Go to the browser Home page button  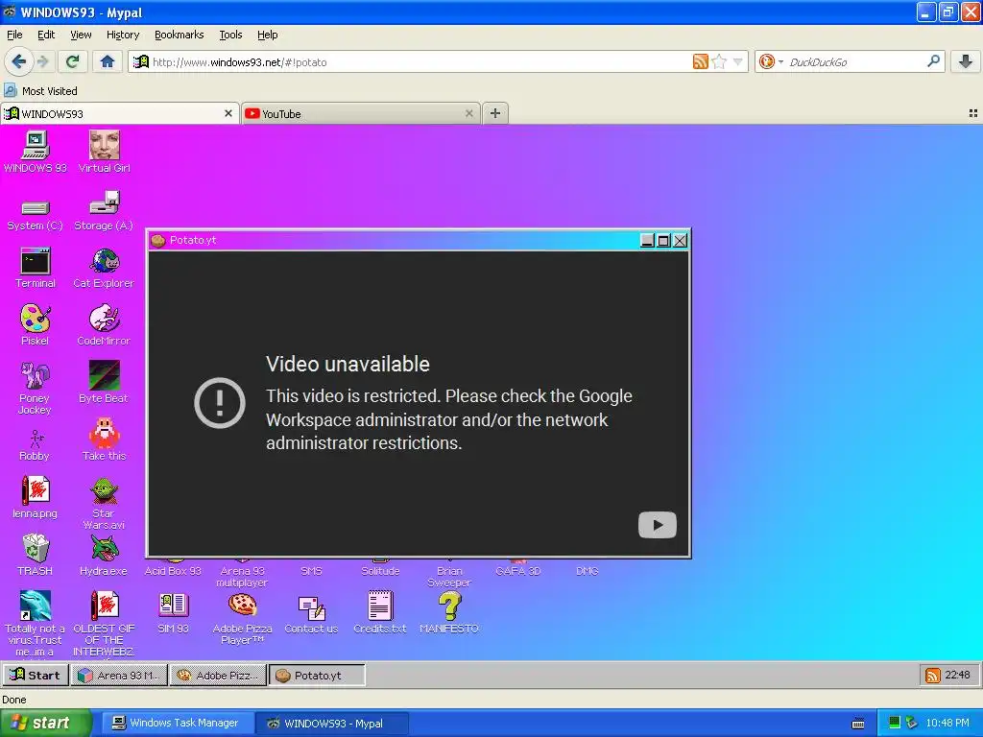click(x=108, y=61)
